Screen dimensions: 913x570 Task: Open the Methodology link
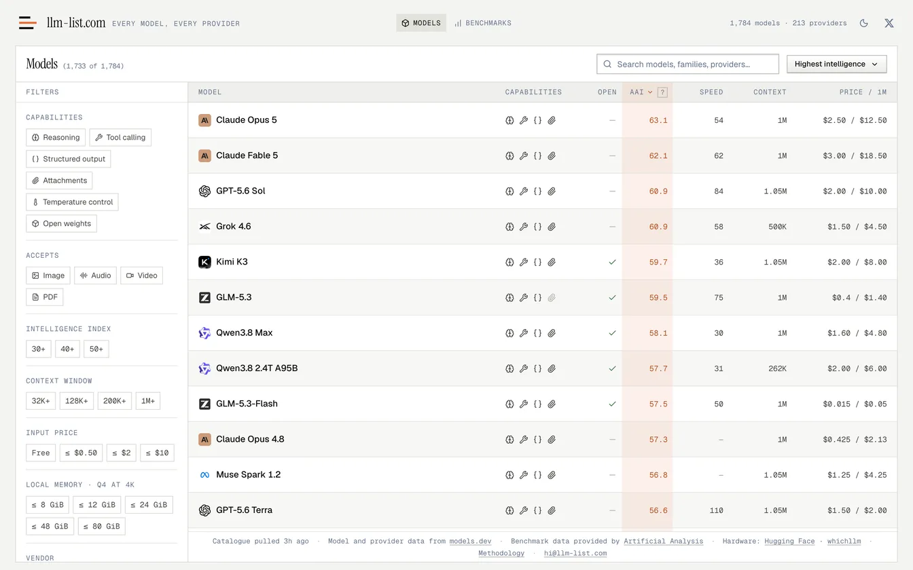tap(501, 554)
